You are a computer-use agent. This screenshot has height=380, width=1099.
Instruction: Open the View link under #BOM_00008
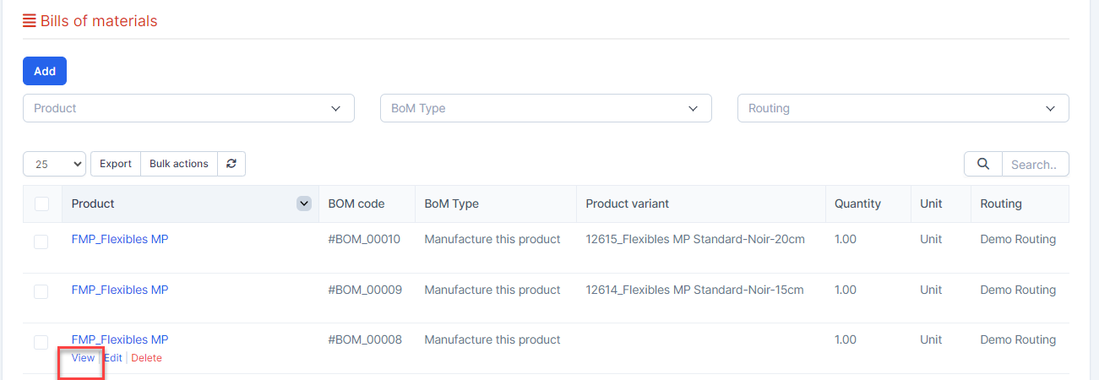83,358
